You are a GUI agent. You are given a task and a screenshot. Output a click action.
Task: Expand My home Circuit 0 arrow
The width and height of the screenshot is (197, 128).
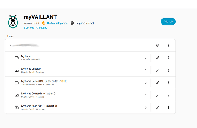tap(146, 70)
